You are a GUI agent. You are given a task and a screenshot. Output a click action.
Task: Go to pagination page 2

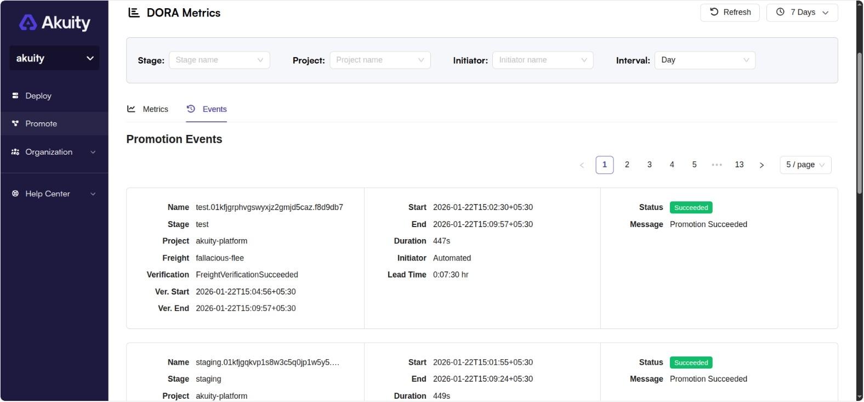tap(627, 165)
